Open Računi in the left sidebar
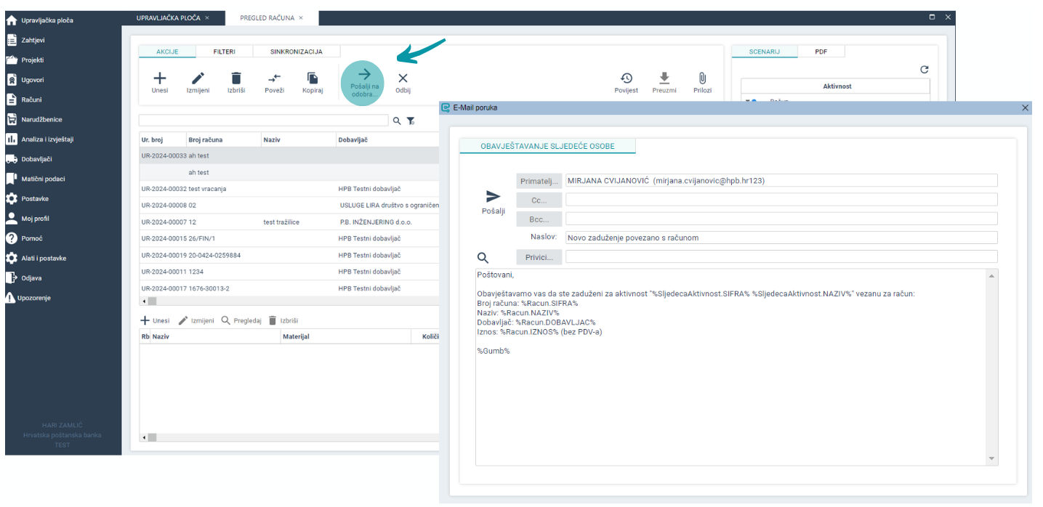 [x=31, y=100]
